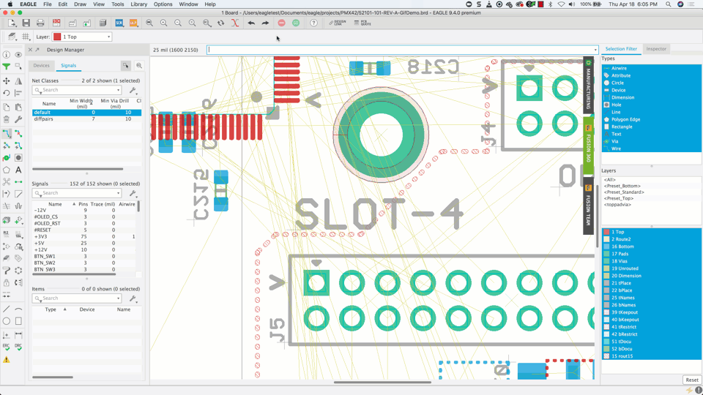Toggle Airwire type in Selection Filter
703x395 pixels.
[x=619, y=68]
